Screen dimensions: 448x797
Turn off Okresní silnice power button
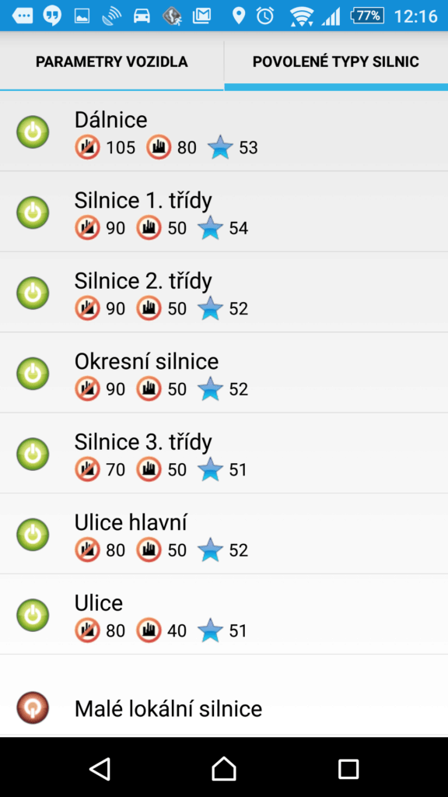tap(33, 374)
